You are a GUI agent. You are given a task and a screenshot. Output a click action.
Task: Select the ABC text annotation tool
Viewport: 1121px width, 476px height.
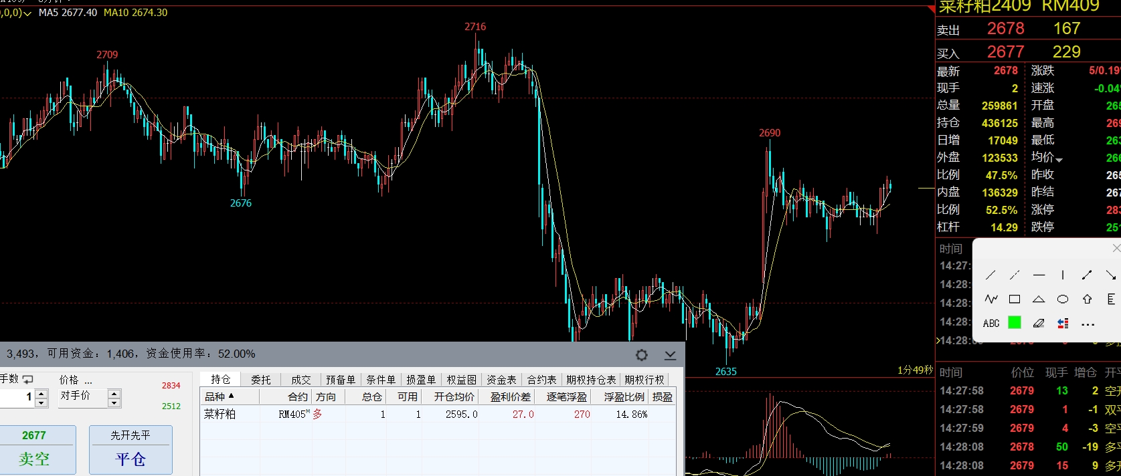991,324
